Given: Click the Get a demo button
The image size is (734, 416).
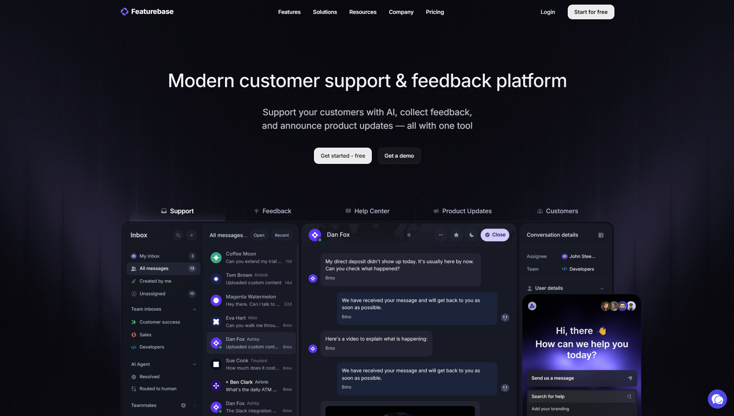Looking at the screenshot, I should click(399, 156).
